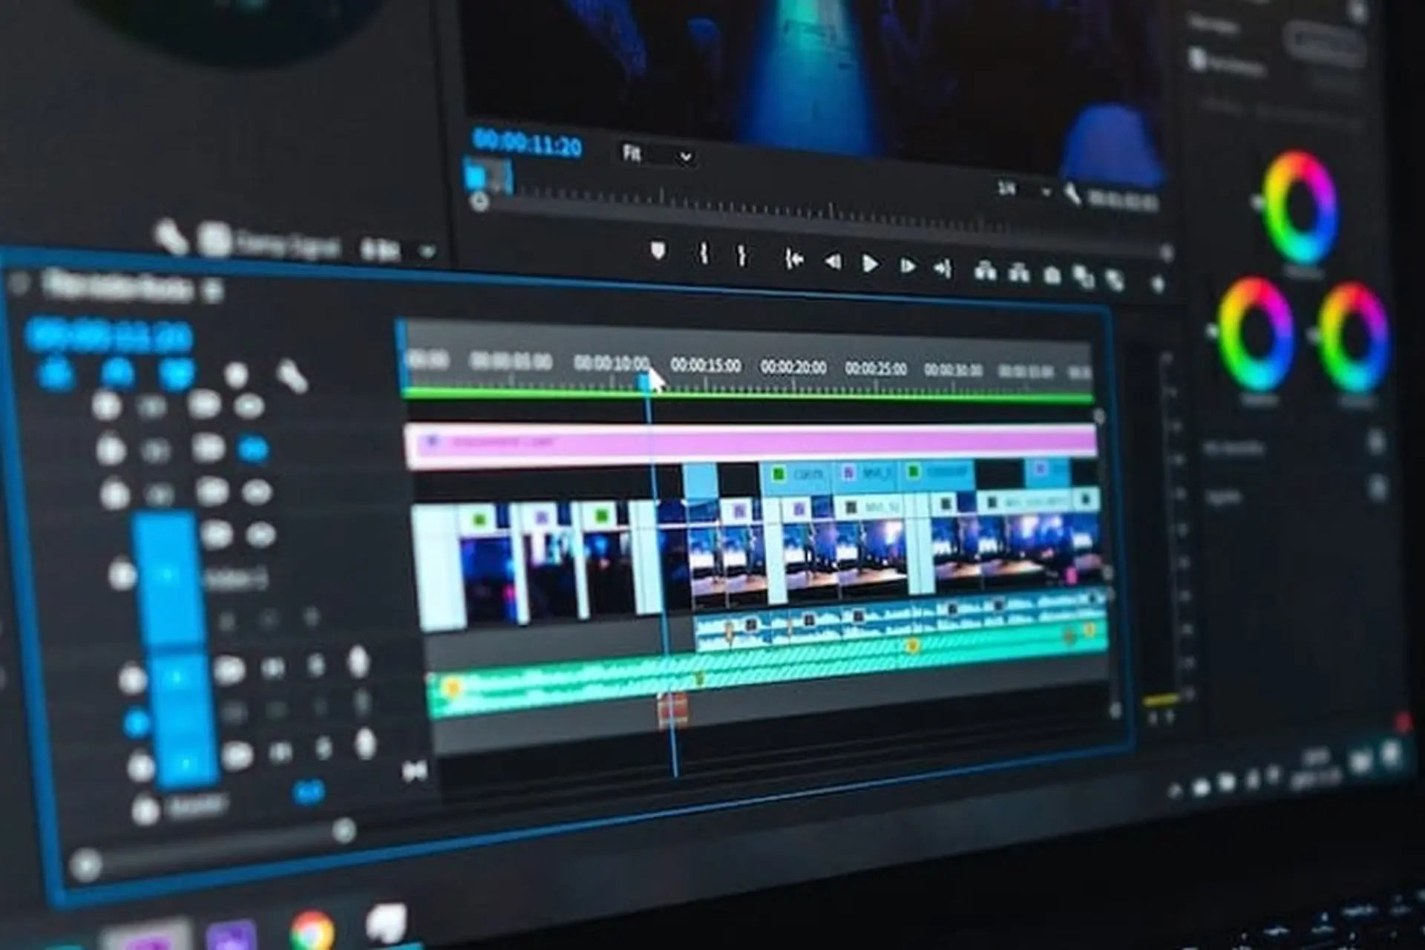Toggle the Linked Selection button in timeline
This screenshot has width=1425, height=950.
click(176, 373)
